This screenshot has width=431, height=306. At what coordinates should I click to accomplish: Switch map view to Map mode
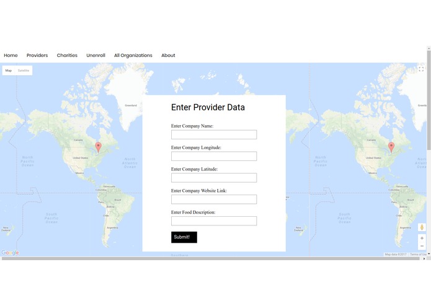click(9, 71)
